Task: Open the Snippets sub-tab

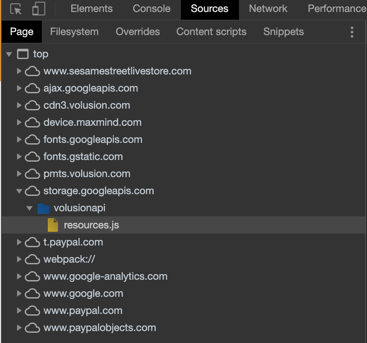Action: [283, 32]
